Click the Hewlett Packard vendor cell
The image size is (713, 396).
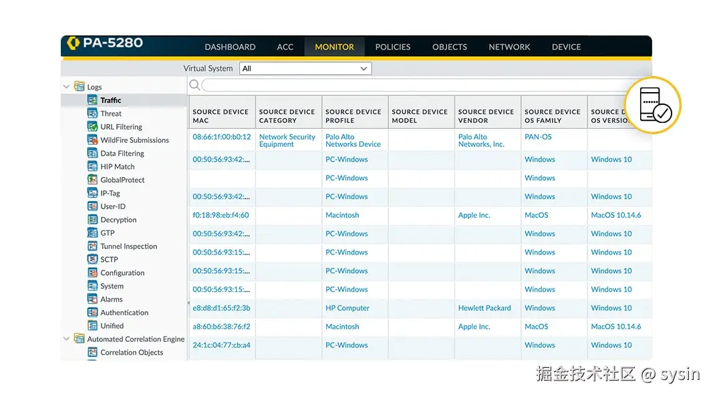coord(484,308)
